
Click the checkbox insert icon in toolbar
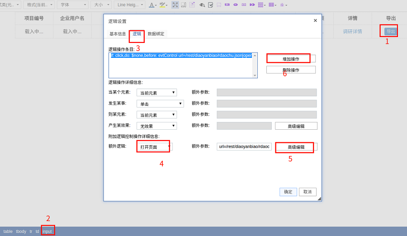pyautogui.click(x=210, y=5)
